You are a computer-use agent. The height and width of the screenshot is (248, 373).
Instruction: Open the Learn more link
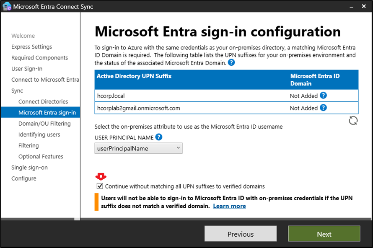(229, 206)
